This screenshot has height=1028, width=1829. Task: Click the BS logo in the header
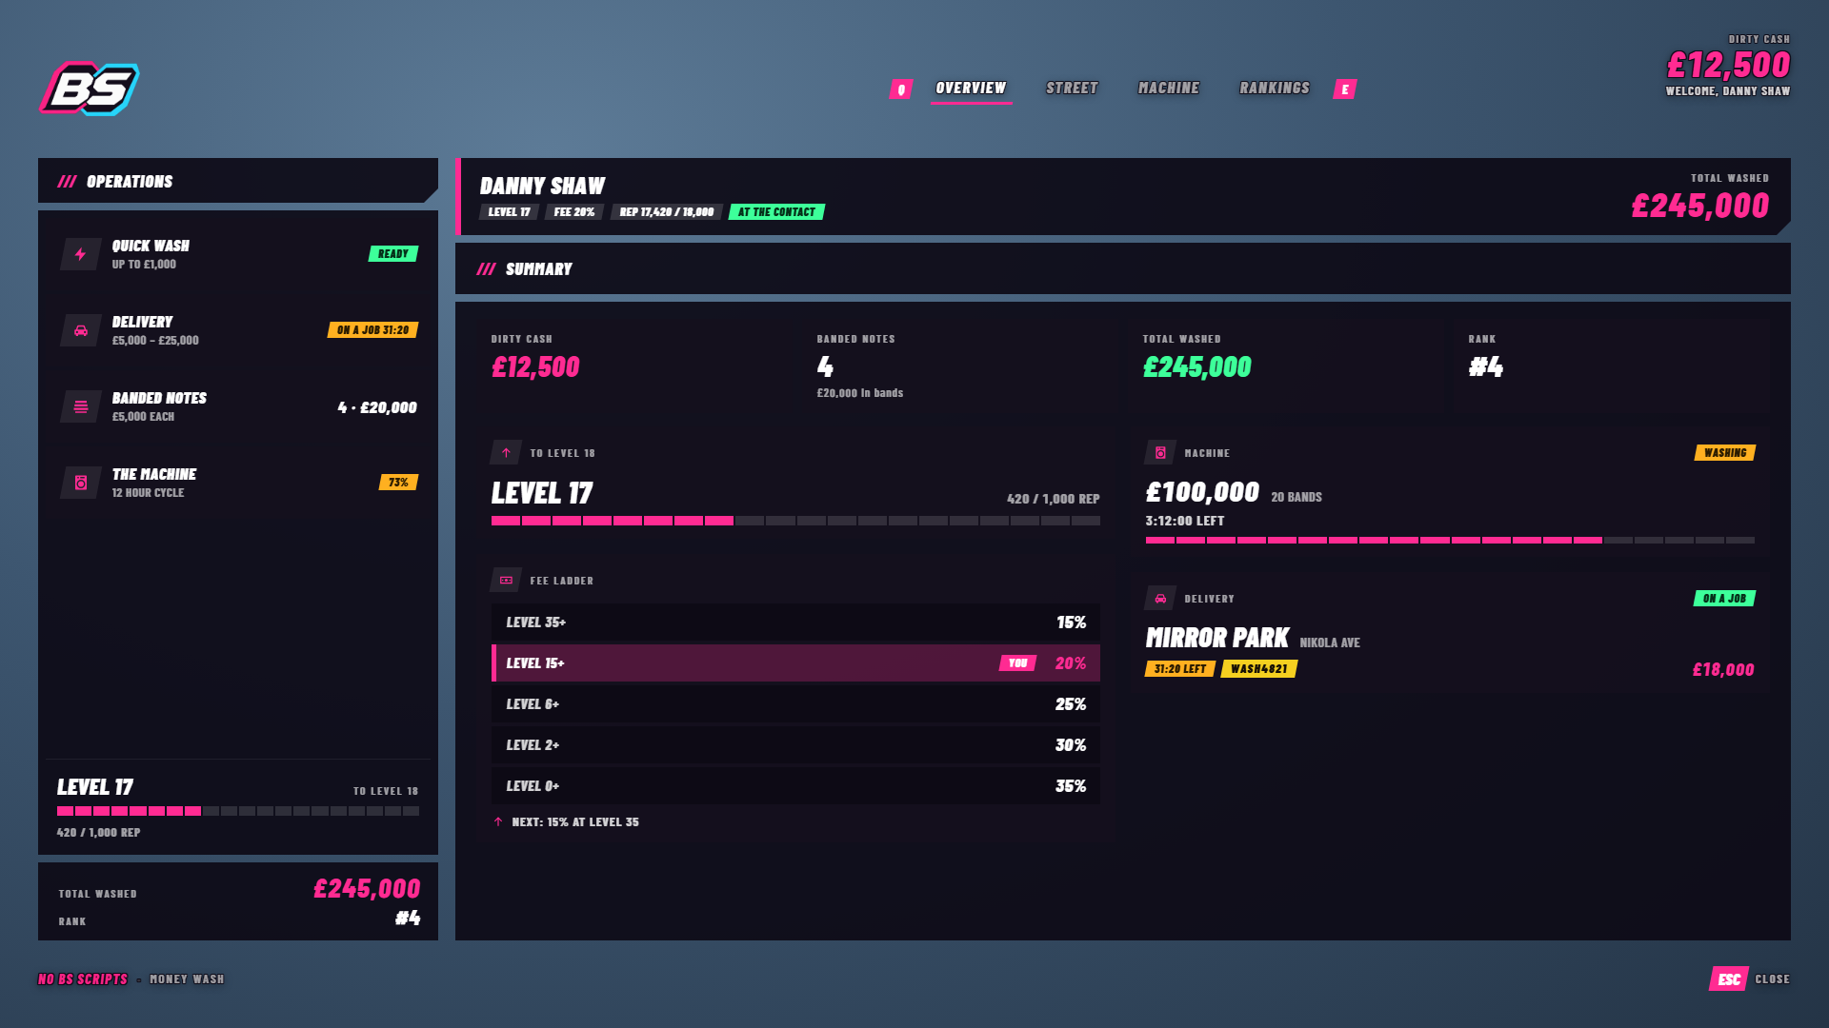90,89
